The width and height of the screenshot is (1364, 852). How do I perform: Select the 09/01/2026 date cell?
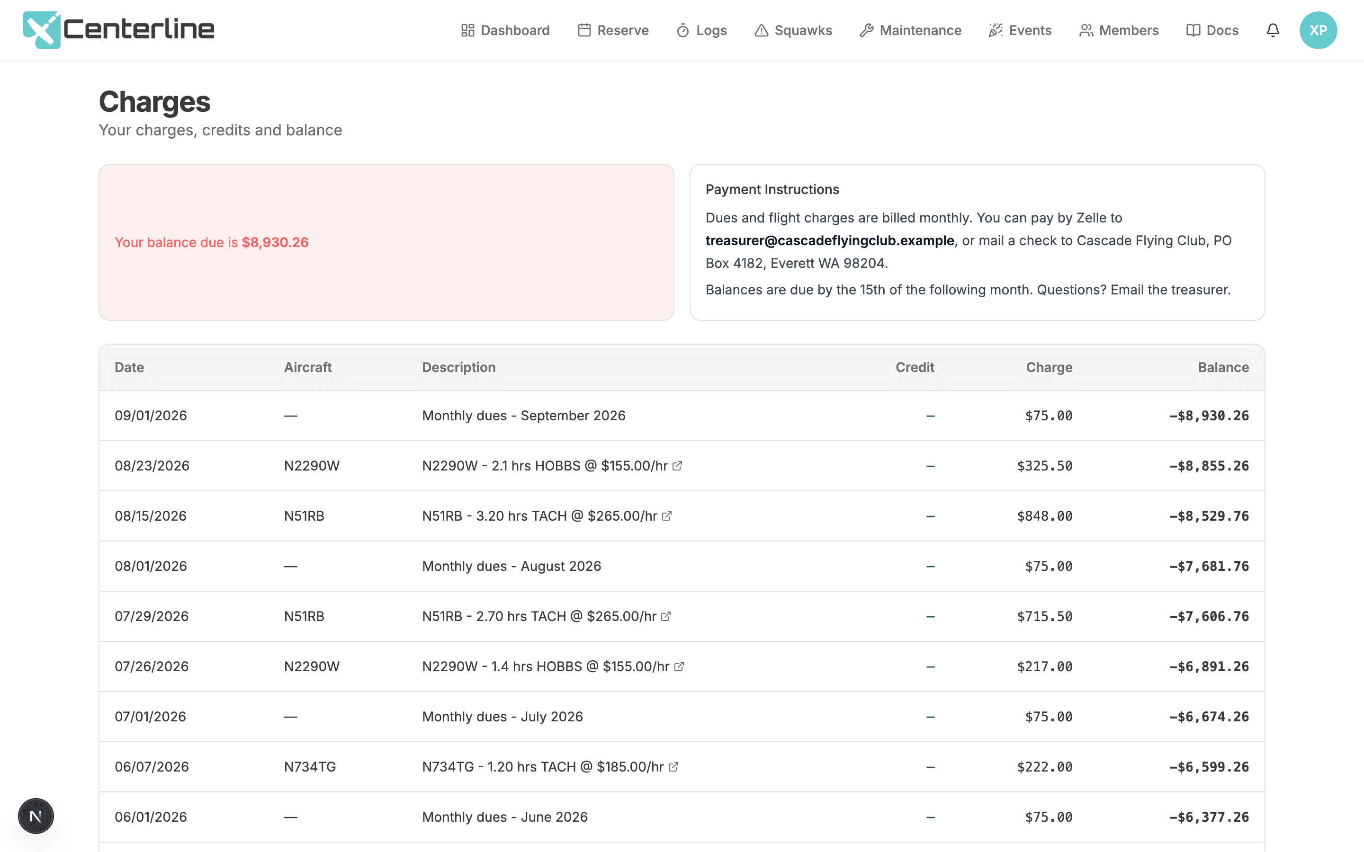(x=151, y=416)
